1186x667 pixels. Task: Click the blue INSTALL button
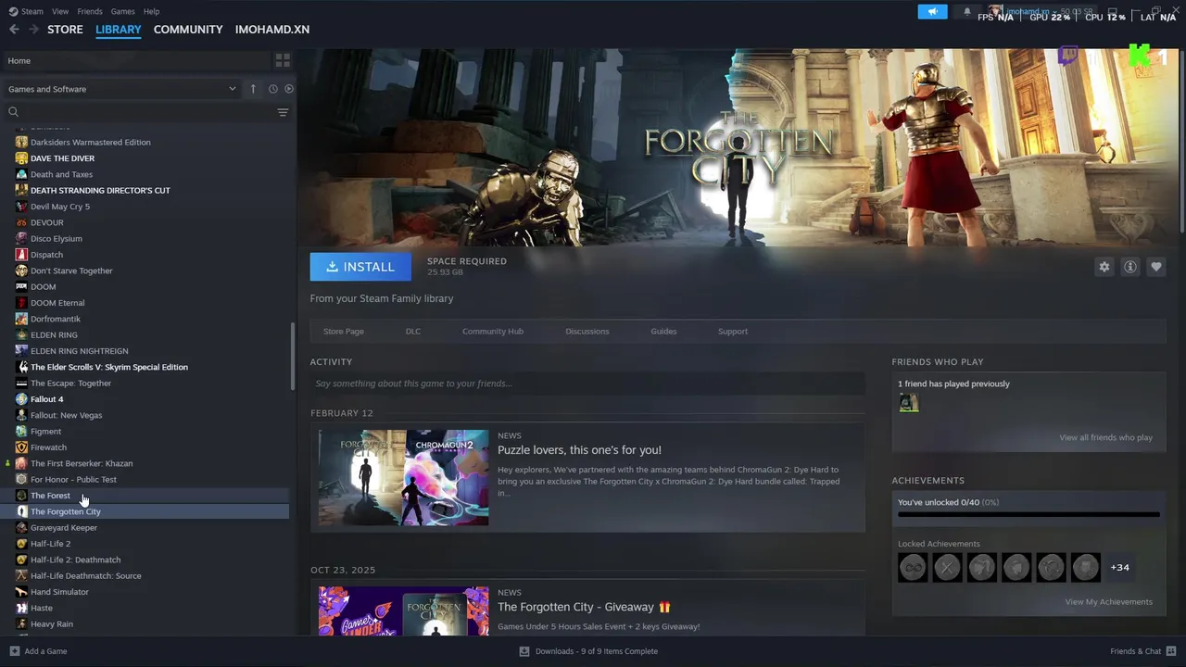pyautogui.click(x=360, y=267)
